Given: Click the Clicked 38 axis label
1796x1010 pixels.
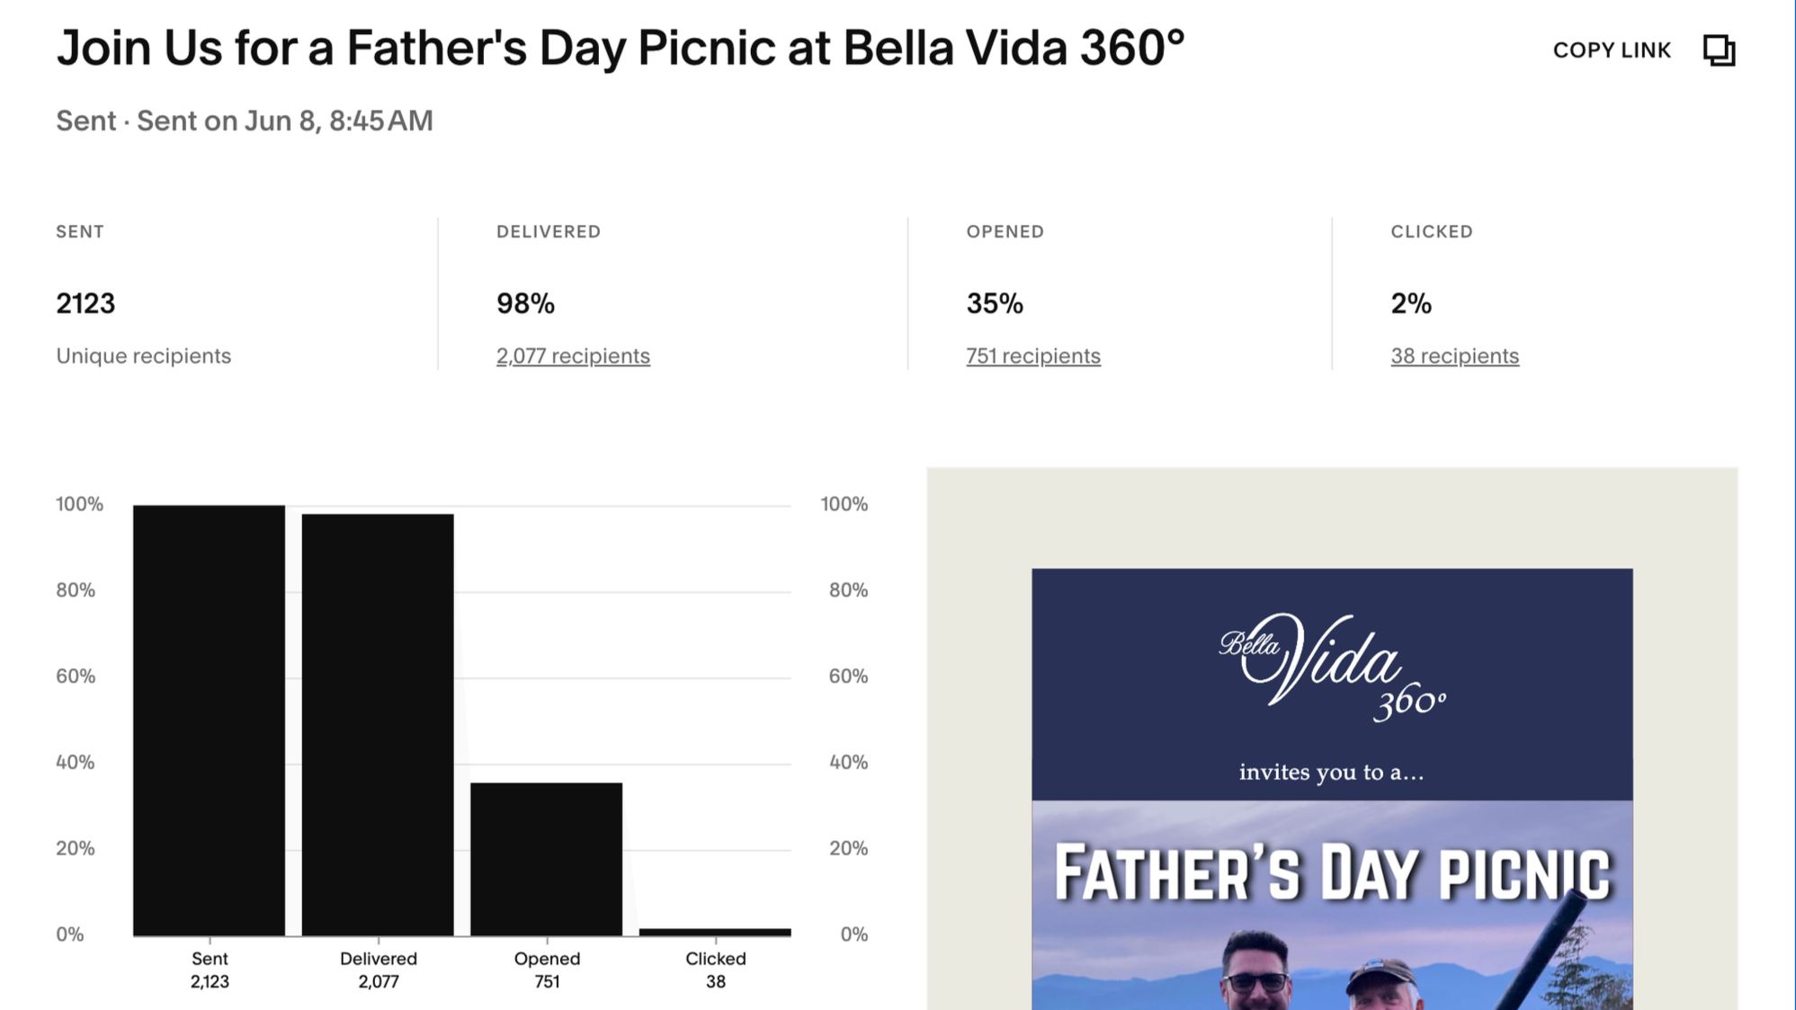Looking at the screenshot, I should click(x=716, y=970).
